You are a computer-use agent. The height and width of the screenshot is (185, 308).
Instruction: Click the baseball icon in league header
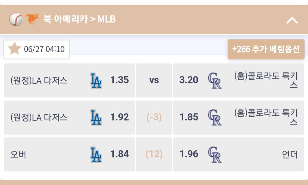(x=16, y=19)
